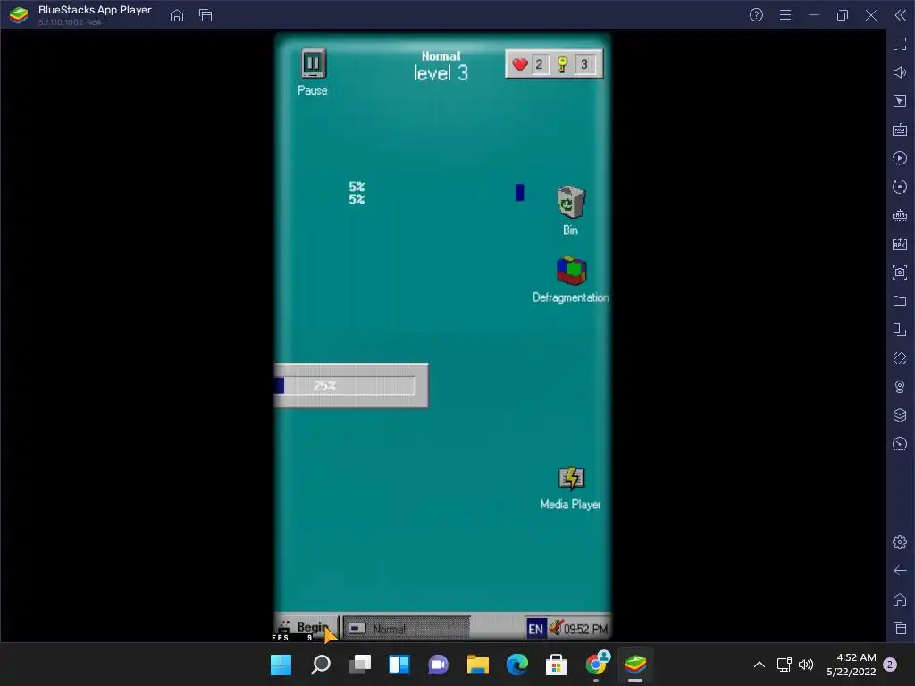Go to BlueStacks home screen icon in title bar
The width and height of the screenshot is (915, 686).
pyautogui.click(x=177, y=15)
